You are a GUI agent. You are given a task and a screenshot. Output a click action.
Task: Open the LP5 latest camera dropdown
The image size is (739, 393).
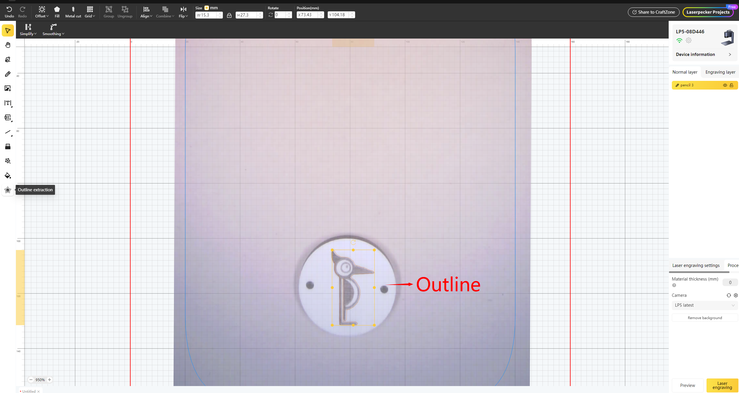click(x=704, y=305)
